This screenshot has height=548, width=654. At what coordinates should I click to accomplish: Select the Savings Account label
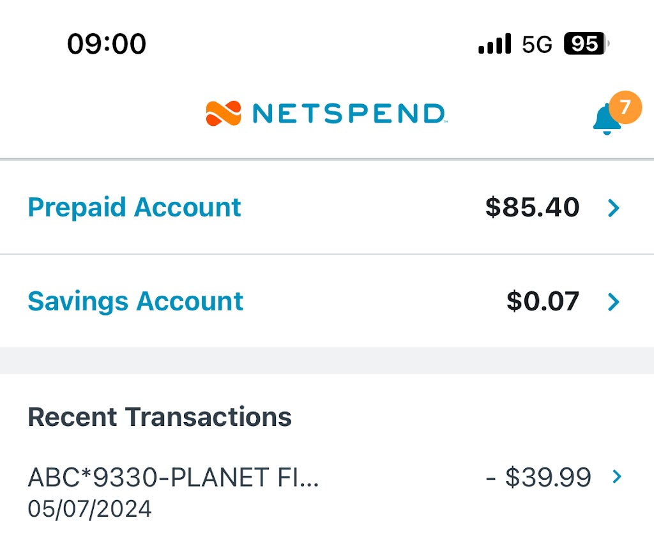[x=135, y=301]
